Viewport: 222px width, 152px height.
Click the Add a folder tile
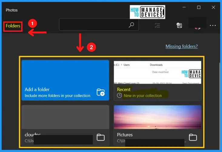coord(65,80)
